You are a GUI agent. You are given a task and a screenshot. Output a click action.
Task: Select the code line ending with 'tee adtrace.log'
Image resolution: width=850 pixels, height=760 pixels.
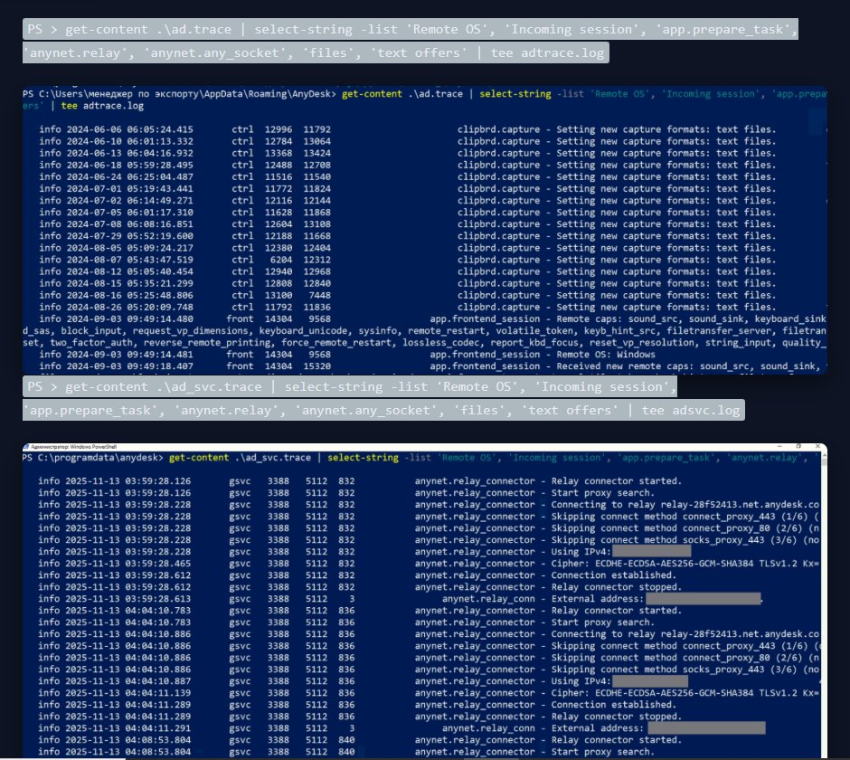tap(316, 52)
